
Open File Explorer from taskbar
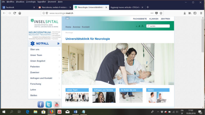(35, 112)
